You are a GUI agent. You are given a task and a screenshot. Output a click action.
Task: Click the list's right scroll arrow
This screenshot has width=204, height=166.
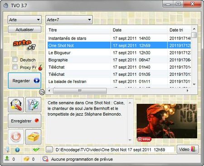[187, 91]
